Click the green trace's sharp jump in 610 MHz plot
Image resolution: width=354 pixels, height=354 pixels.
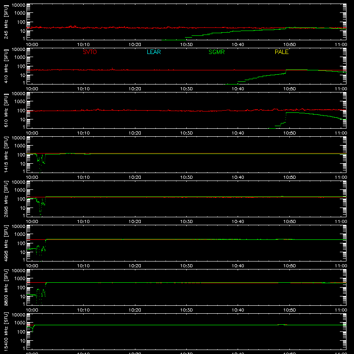pyautogui.click(x=286, y=117)
